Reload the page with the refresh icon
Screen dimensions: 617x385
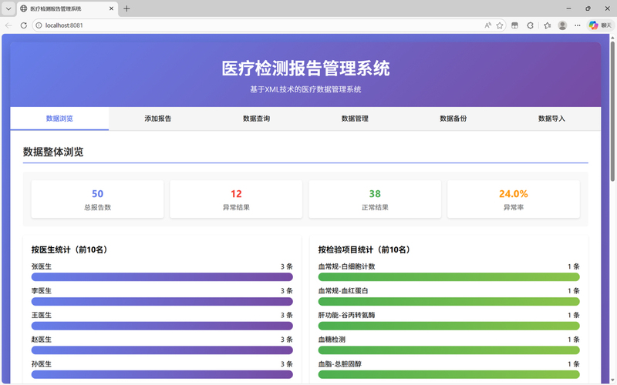(23, 25)
